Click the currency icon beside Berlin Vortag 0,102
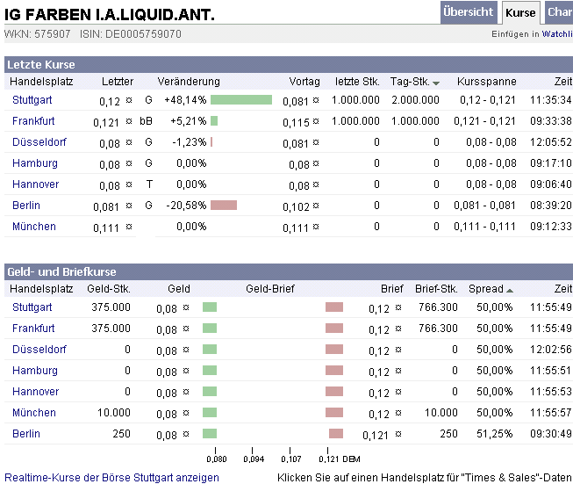The height and width of the screenshot is (484, 573). coord(316,206)
